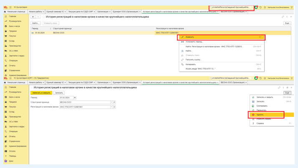Image resolution: width=298 pixels, height=168 pixels.
Task: Click the "Записать" button next to "Записать и закрыть"
Action: coord(59,93)
